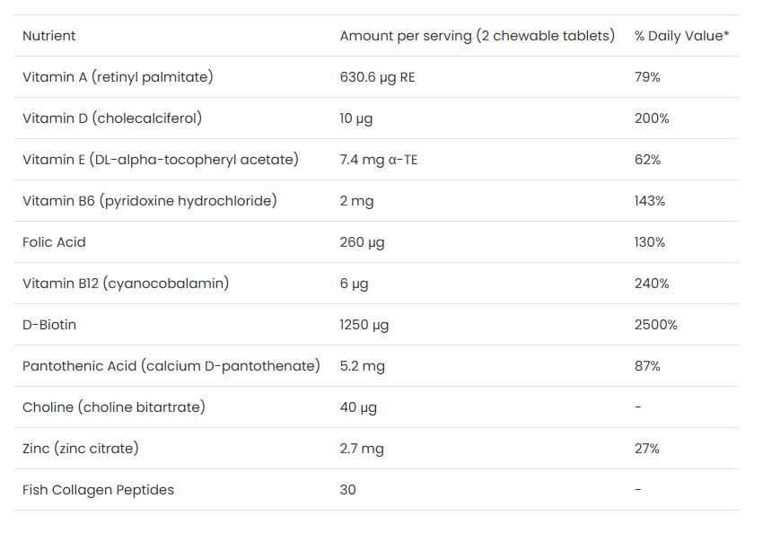This screenshot has height=542, width=763.
Task: Click the Zinc (zinc citrate) label
Action: point(81,449)
